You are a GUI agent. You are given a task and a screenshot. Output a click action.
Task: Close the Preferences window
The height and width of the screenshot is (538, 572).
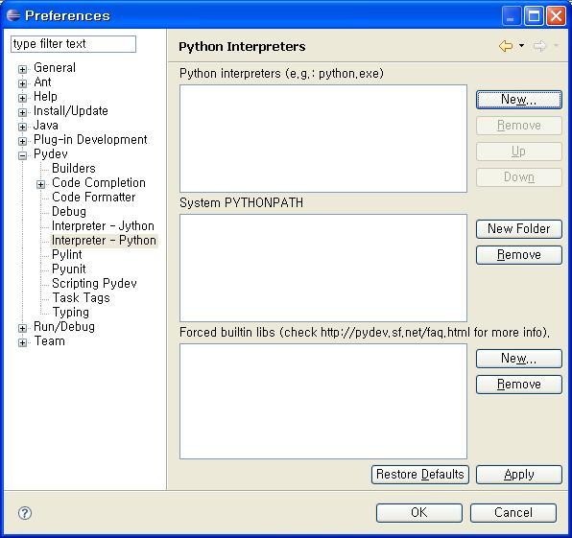point(556,15)
